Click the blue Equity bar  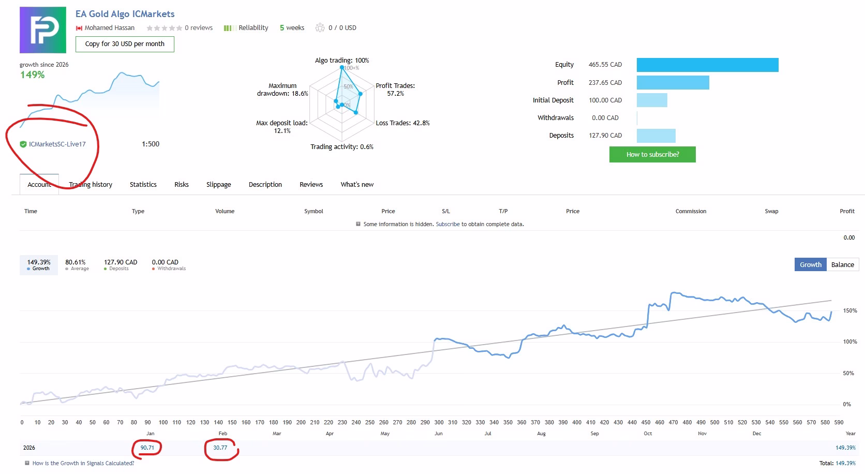(707, 65)
